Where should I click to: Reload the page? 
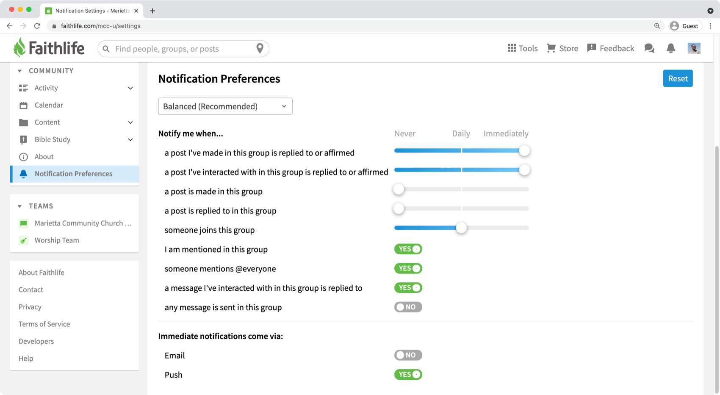click(x=37, y=26)
